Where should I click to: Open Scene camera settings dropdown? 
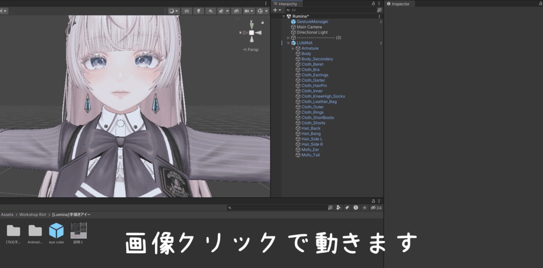coord(248,11)
